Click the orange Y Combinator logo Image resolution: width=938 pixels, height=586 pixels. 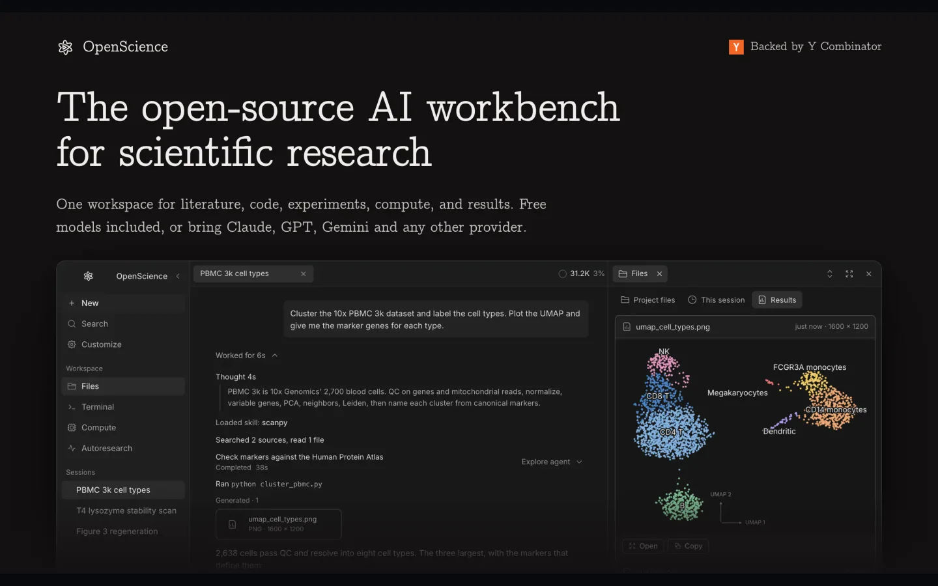pos(736,47)
